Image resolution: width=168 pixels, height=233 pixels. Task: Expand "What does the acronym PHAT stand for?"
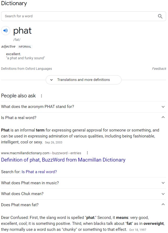(163, 107)
